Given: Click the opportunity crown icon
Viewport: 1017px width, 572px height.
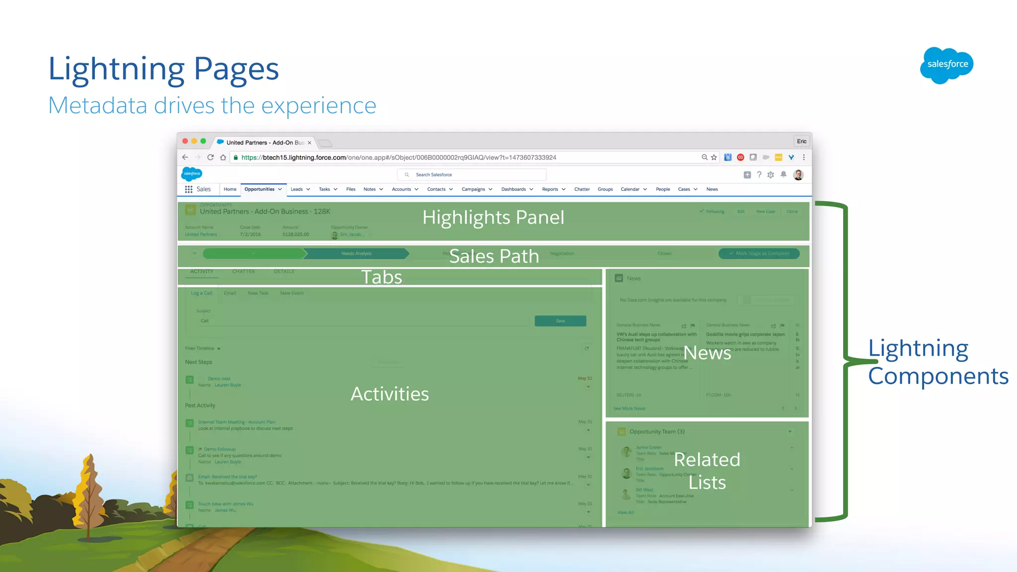Looking at the screenshot, I should (191, 210).
